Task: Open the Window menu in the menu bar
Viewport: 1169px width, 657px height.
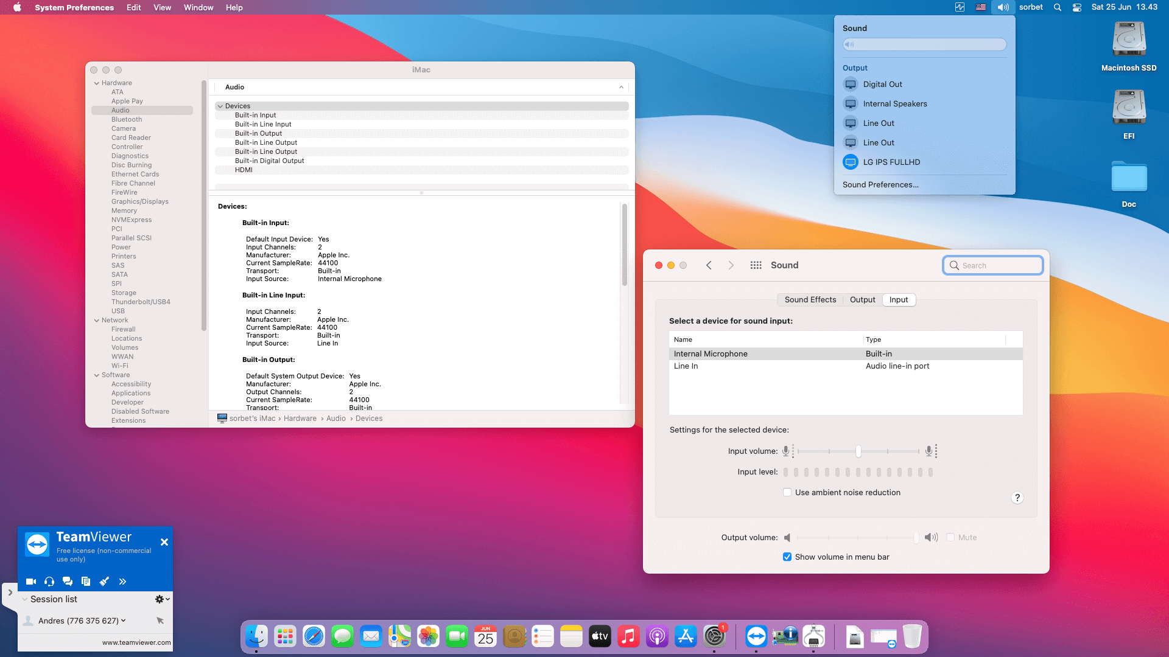Action: (x=198, y=7)
